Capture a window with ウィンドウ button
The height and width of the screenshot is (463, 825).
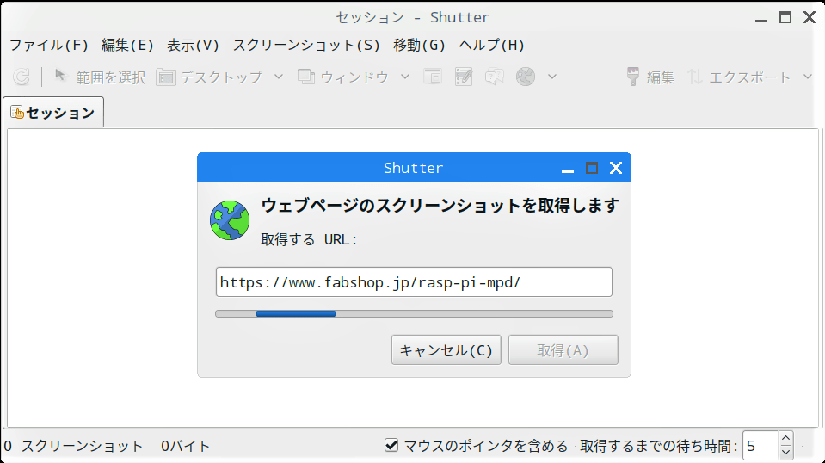(343, 77)
